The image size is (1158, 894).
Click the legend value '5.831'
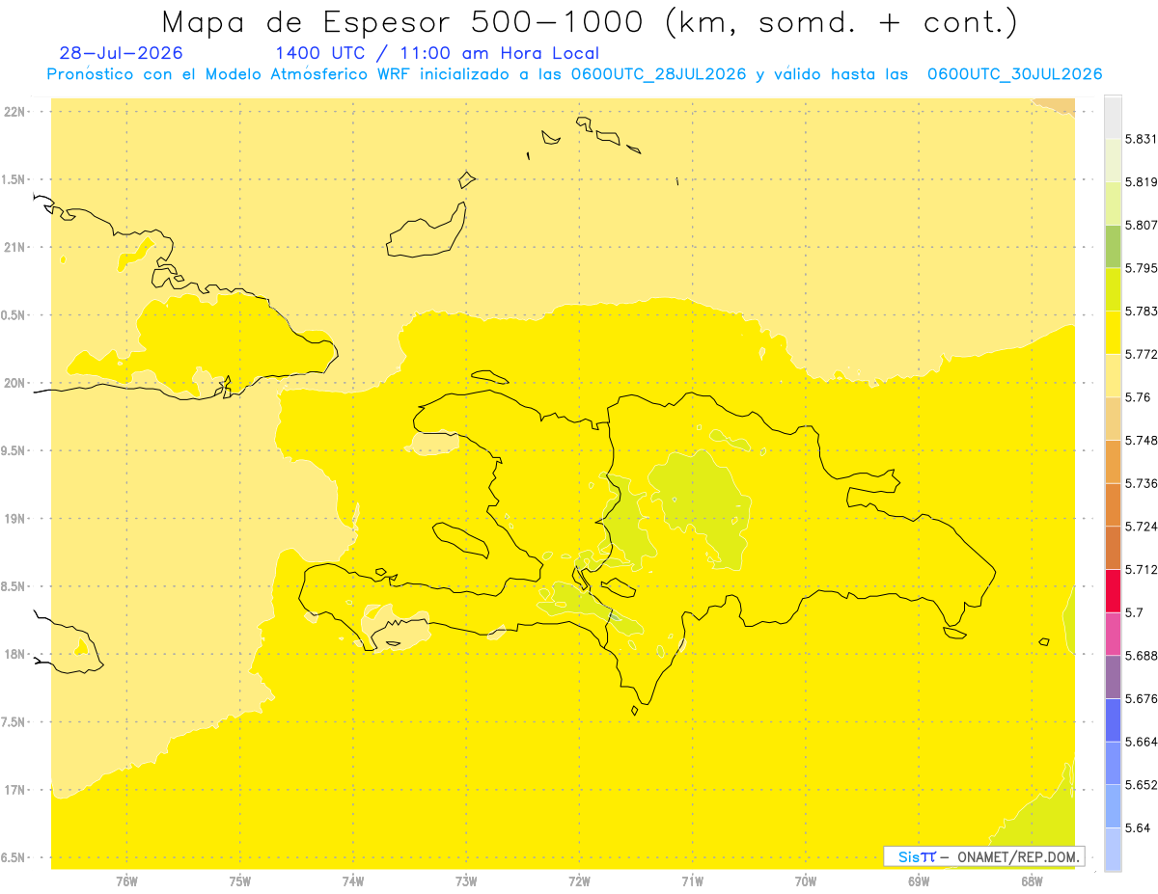1142,139
